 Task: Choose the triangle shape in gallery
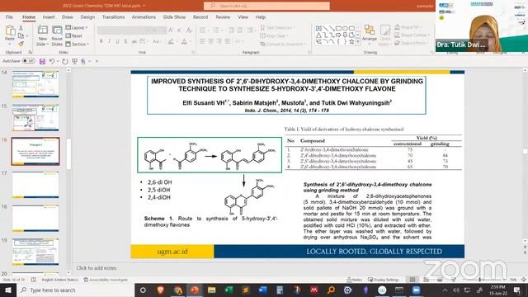(x=318, y=35)
